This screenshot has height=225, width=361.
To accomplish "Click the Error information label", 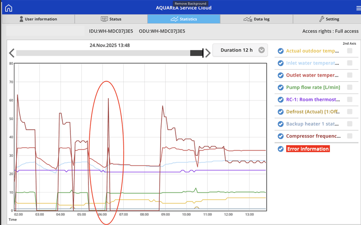I will tap(308, 149).
